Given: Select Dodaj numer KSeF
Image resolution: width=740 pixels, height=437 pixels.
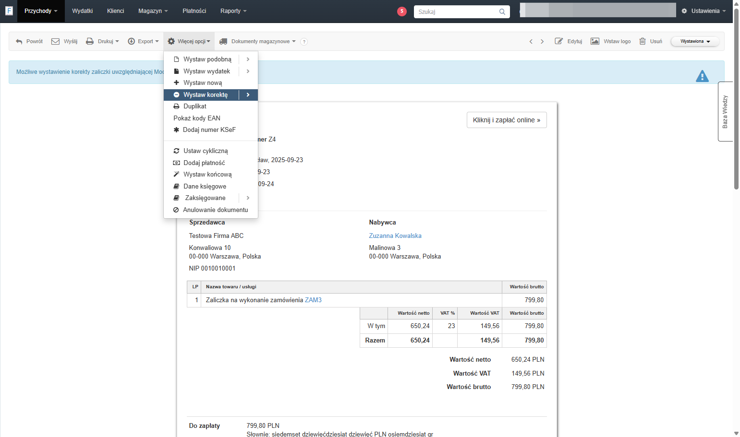Looking at the screenshot, I should [211, 130].
